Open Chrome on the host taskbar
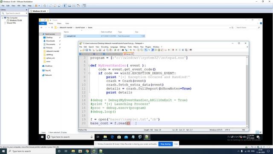 click(x=87, y=151)
